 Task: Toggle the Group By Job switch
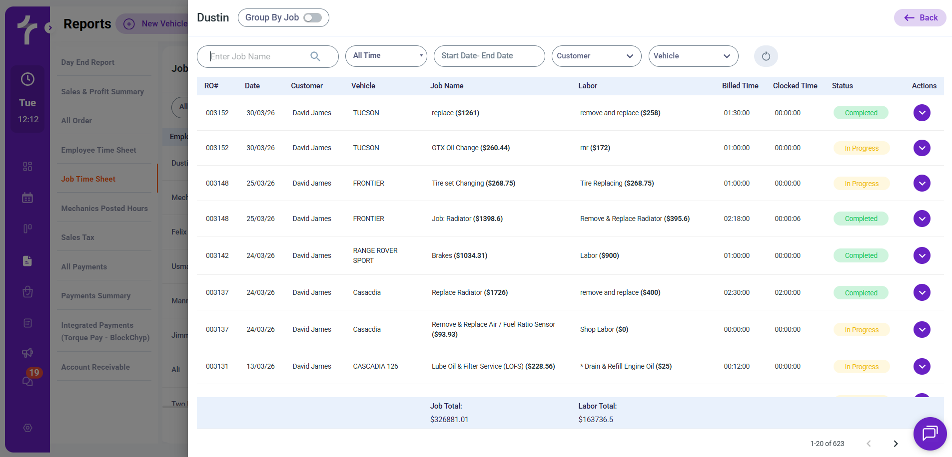(313, 18)
